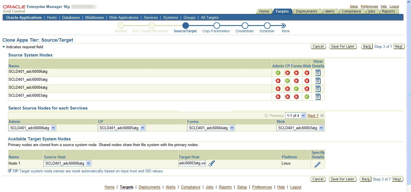This screenshot has width=411, height=192.
Task: Open the Source Host dropdown for Node 1
Action: [x=67, y=163]
